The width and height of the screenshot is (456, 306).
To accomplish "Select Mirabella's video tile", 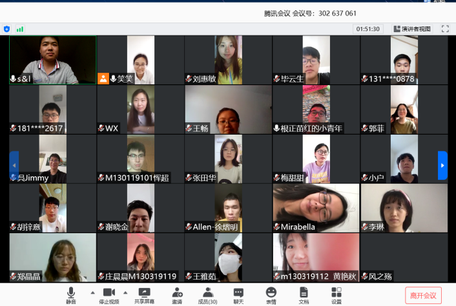I will [x=316, y=208].
